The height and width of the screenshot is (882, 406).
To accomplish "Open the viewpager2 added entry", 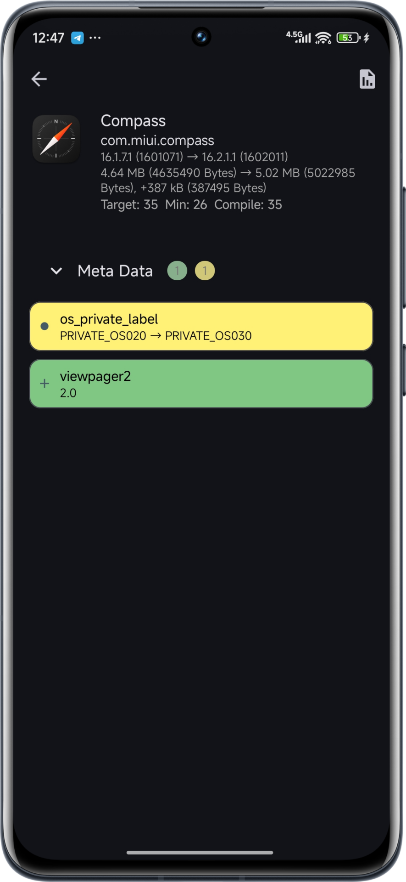I will click(x=201, y=384).
